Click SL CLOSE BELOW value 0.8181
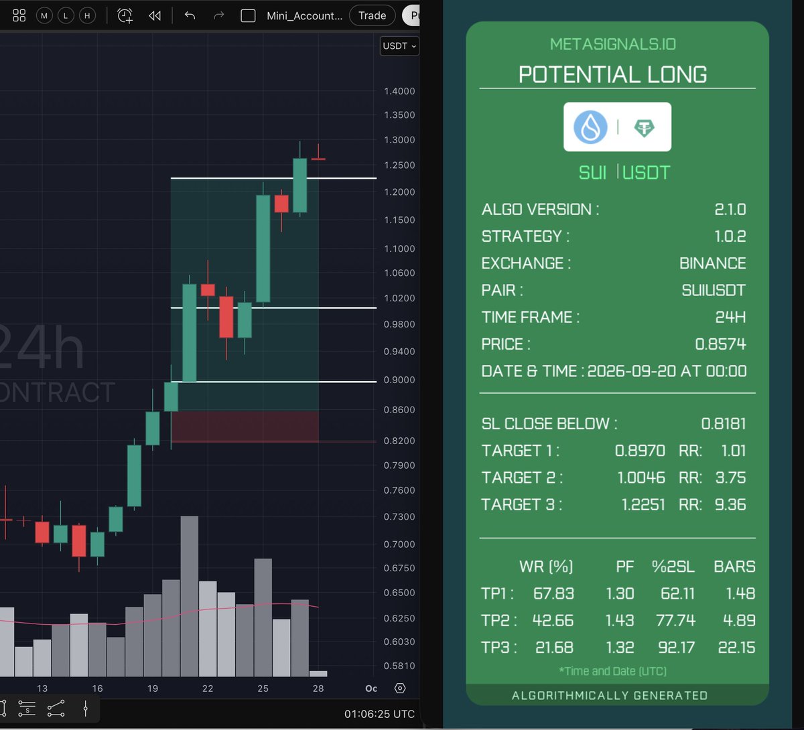 [x=724, y=424]
